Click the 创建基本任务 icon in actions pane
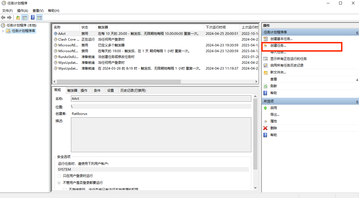Image resolution: width=359 pixels, height=198 pixels. click(265, 39)
